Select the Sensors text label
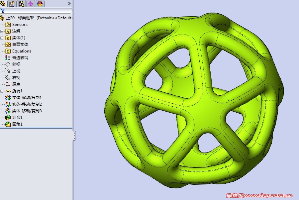The height and width of the screenshot is (200, 299). point(20,24)
